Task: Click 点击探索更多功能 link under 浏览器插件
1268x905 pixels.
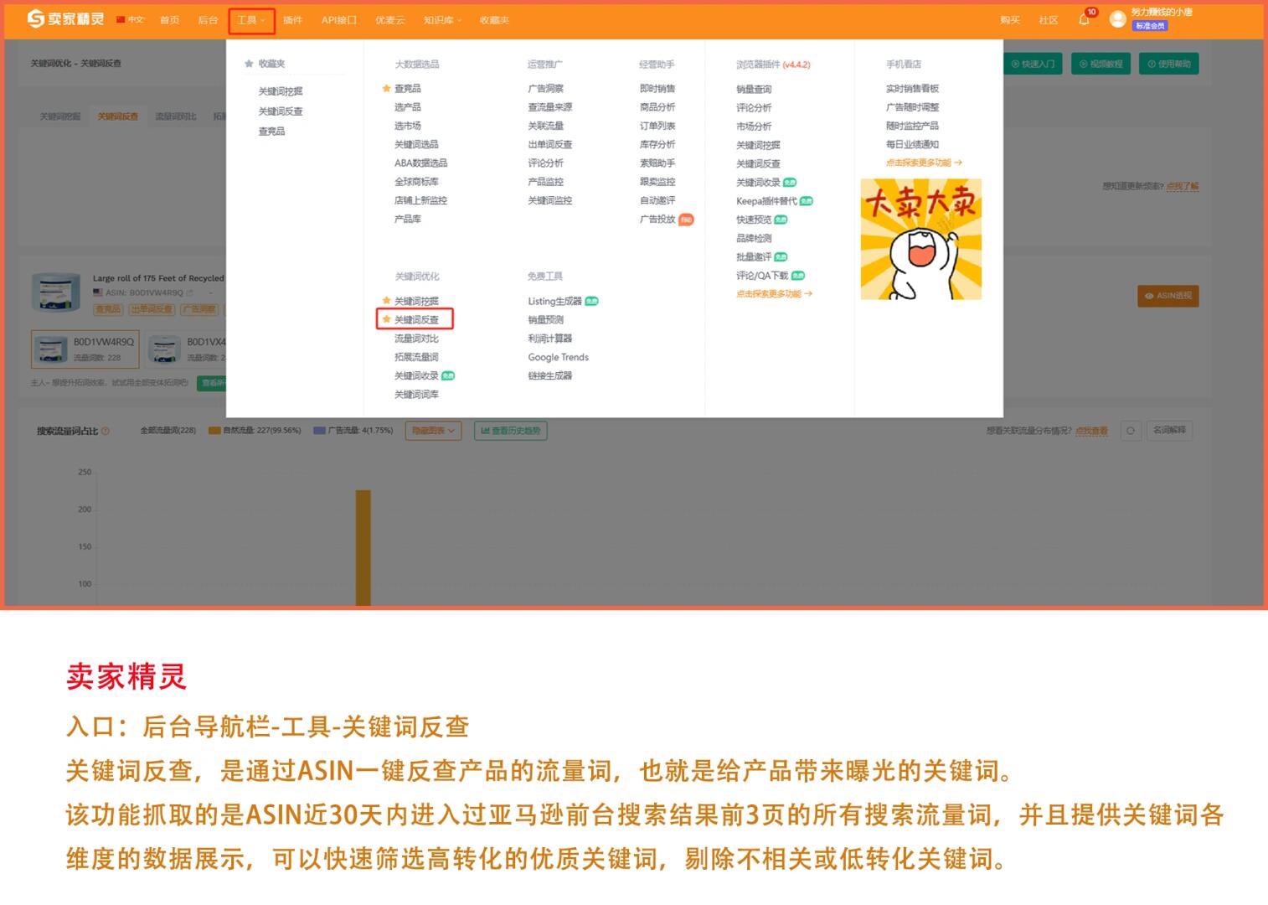Action: tap(774, 294)
